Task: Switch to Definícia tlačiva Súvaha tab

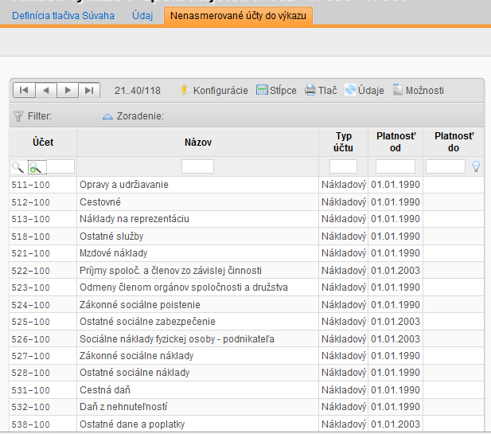Action: pos(63,16)
